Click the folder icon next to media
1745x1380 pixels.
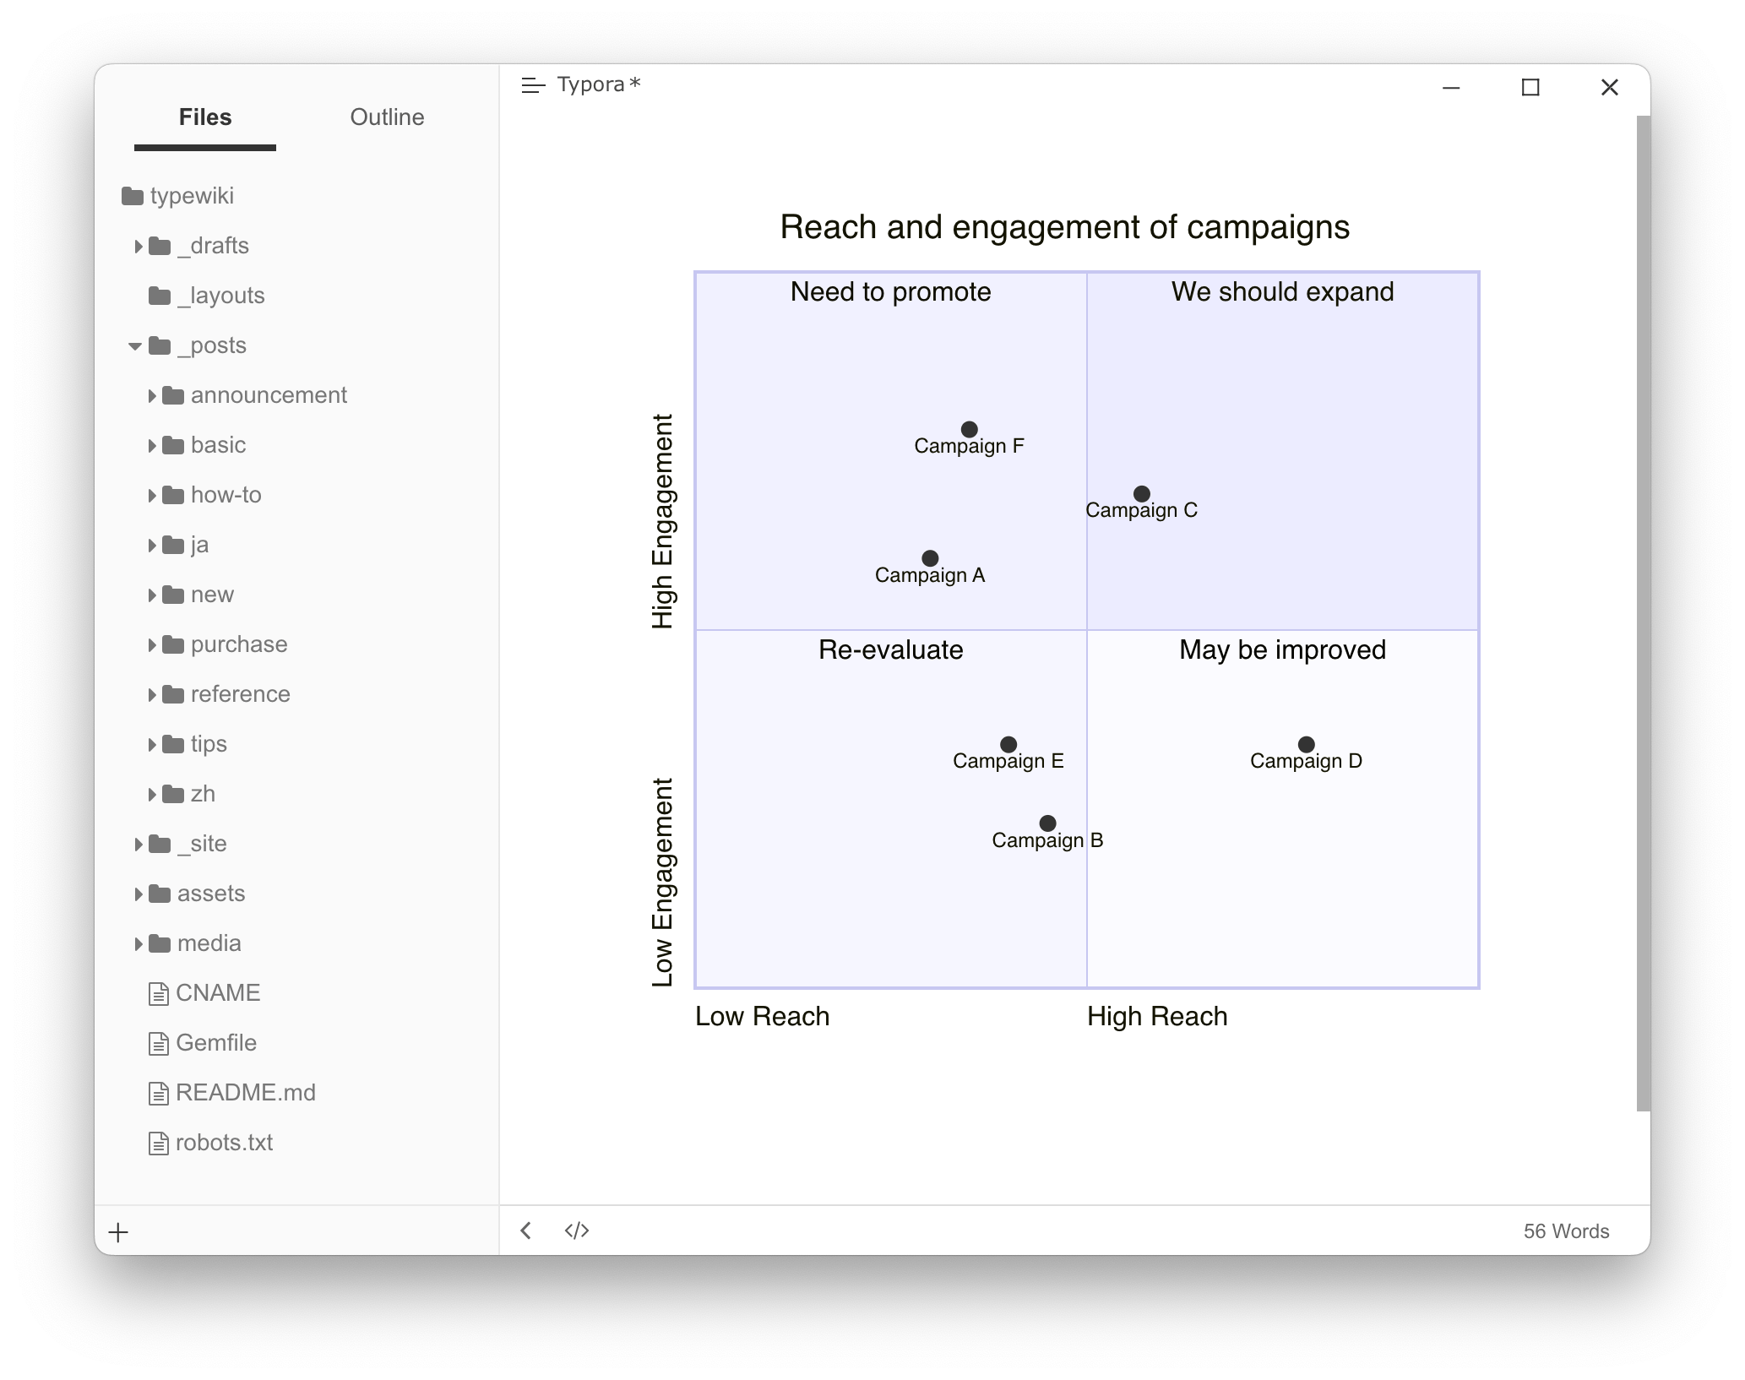tap(160, 943)
